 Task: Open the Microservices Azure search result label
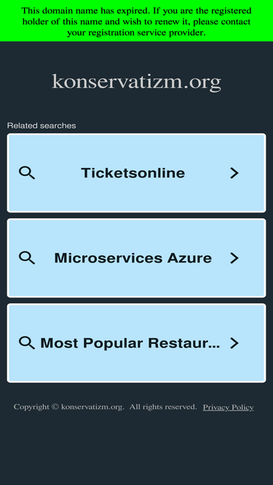point(132,258)
